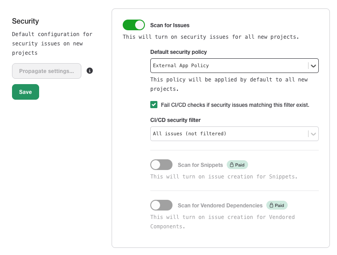337x255 pixels.
Task: Click the lock icon on Vendored Dependencies badge
Action: [x=271, y=206]
